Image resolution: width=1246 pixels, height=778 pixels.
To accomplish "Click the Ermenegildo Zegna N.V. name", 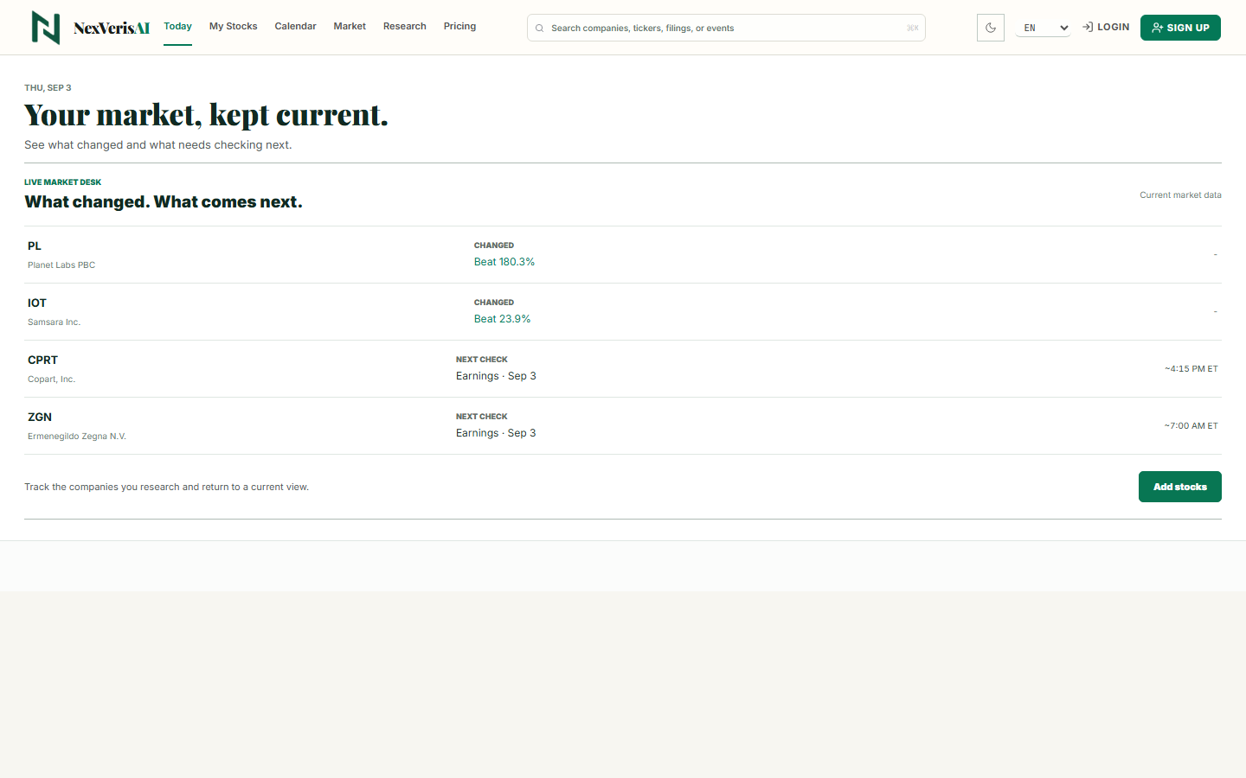I will [x=77, y=437].
